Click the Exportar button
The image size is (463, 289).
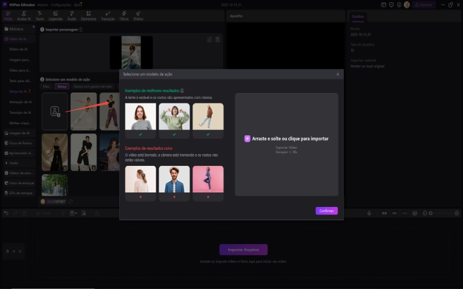(x=424, y=5)
